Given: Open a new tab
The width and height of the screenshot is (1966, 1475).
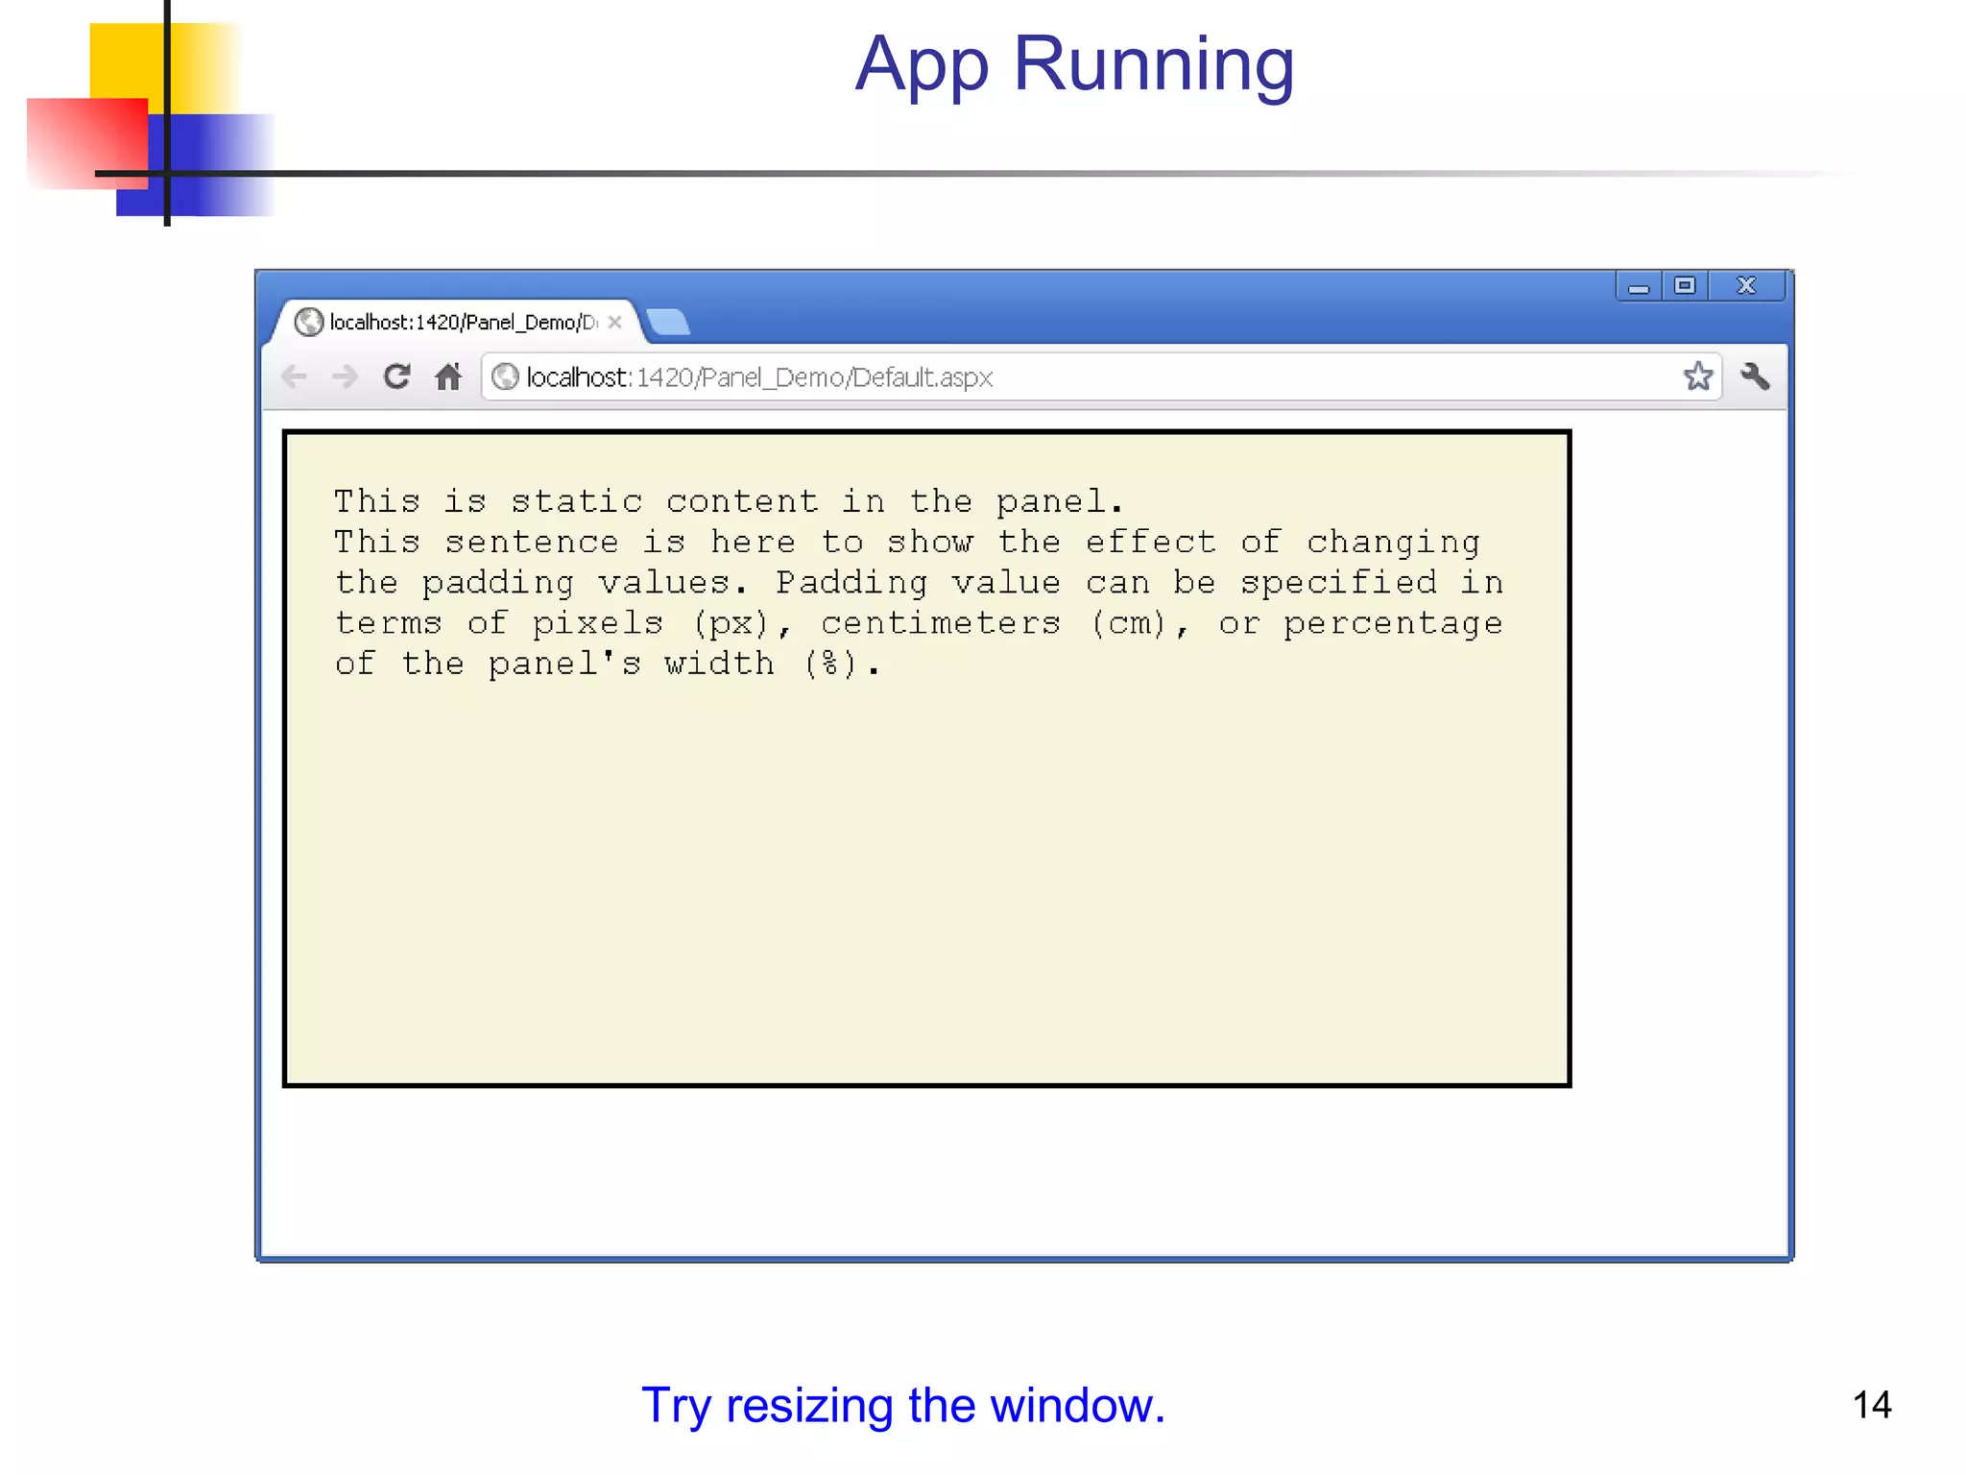Looking at the screenshot, I should pyautogui.click(x=668, y=323).
